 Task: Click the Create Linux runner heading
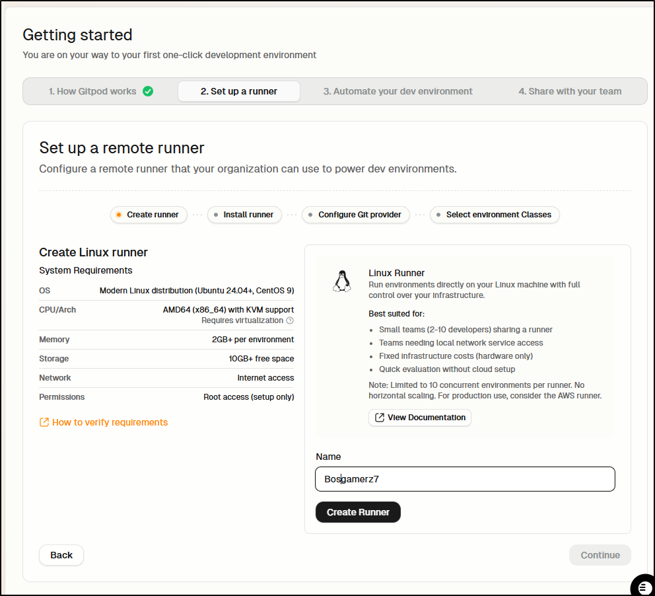[93, 252]
